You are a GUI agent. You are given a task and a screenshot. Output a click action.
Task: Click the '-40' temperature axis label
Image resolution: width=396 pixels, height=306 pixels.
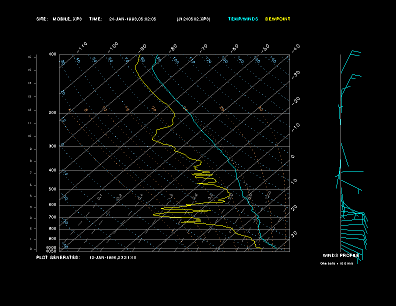coord(295,48)
